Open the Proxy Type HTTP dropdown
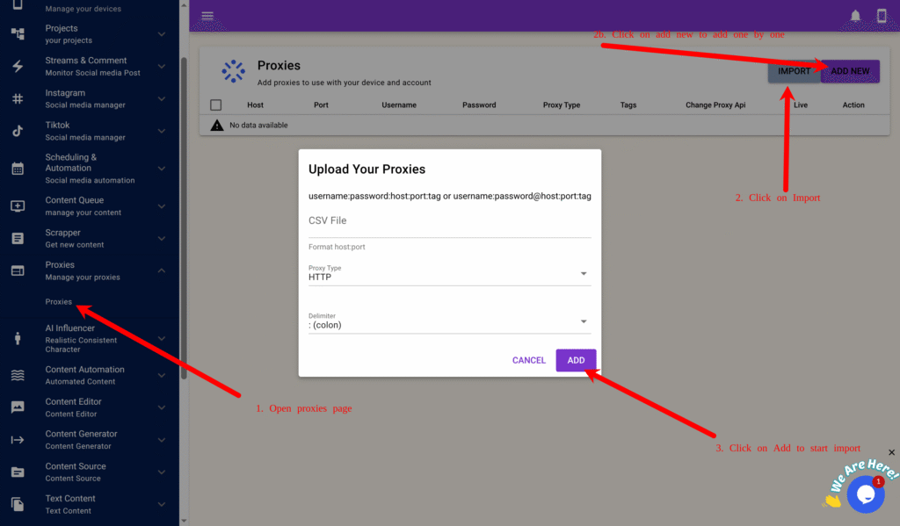This screenshot has width=900, height=526. 449,276
